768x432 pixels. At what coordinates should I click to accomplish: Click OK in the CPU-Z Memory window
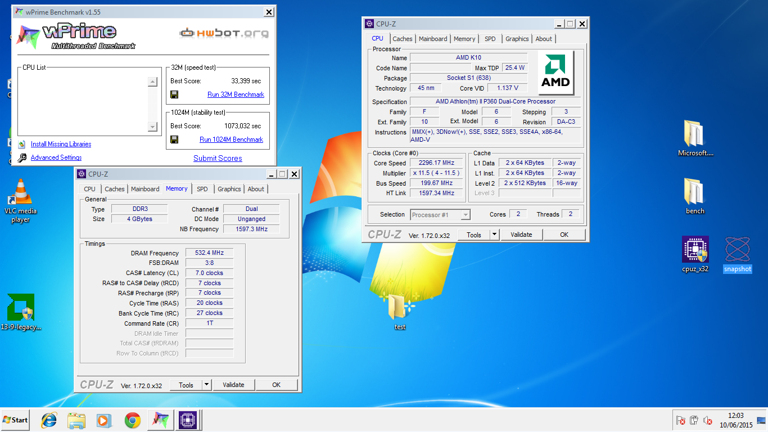click(276, 385)
